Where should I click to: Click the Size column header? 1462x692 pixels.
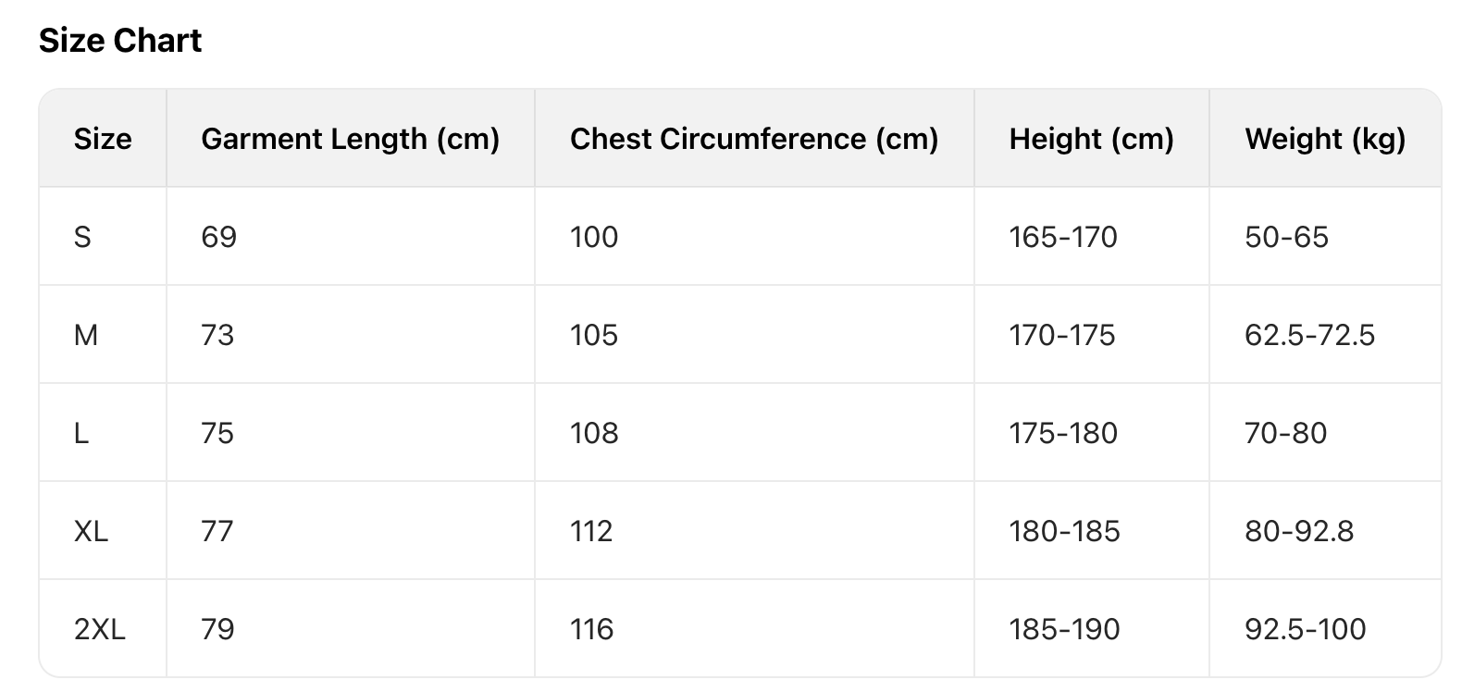pyautogui.click(x=103, y=139)
